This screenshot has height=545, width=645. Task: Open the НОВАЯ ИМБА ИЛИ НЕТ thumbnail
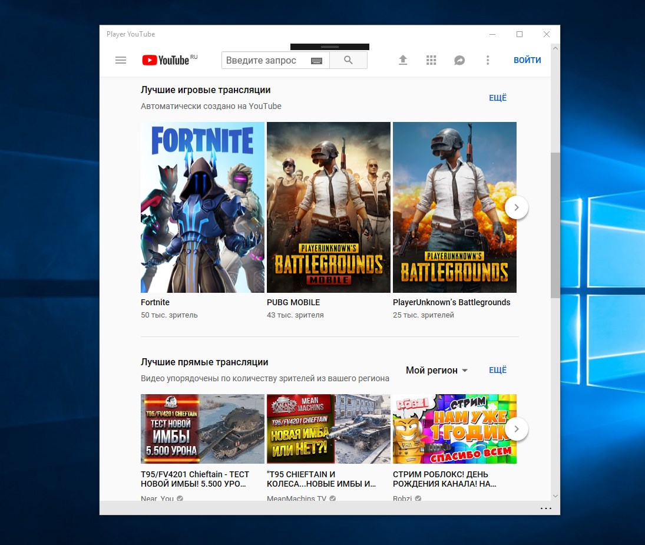[329, 429]
